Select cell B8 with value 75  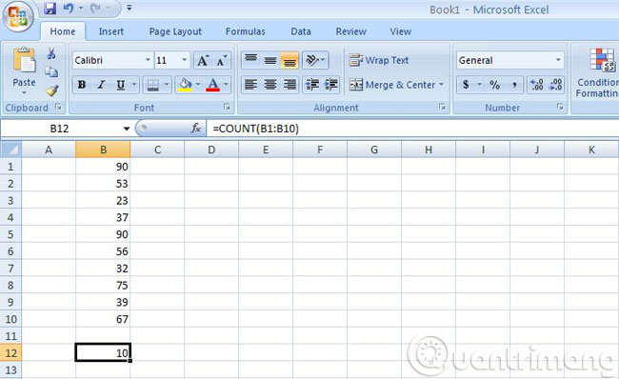103,285
